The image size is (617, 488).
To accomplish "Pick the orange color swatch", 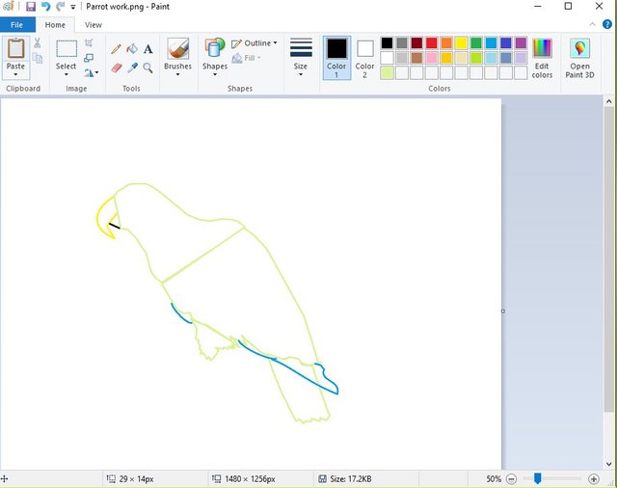I will click(446, 42).
